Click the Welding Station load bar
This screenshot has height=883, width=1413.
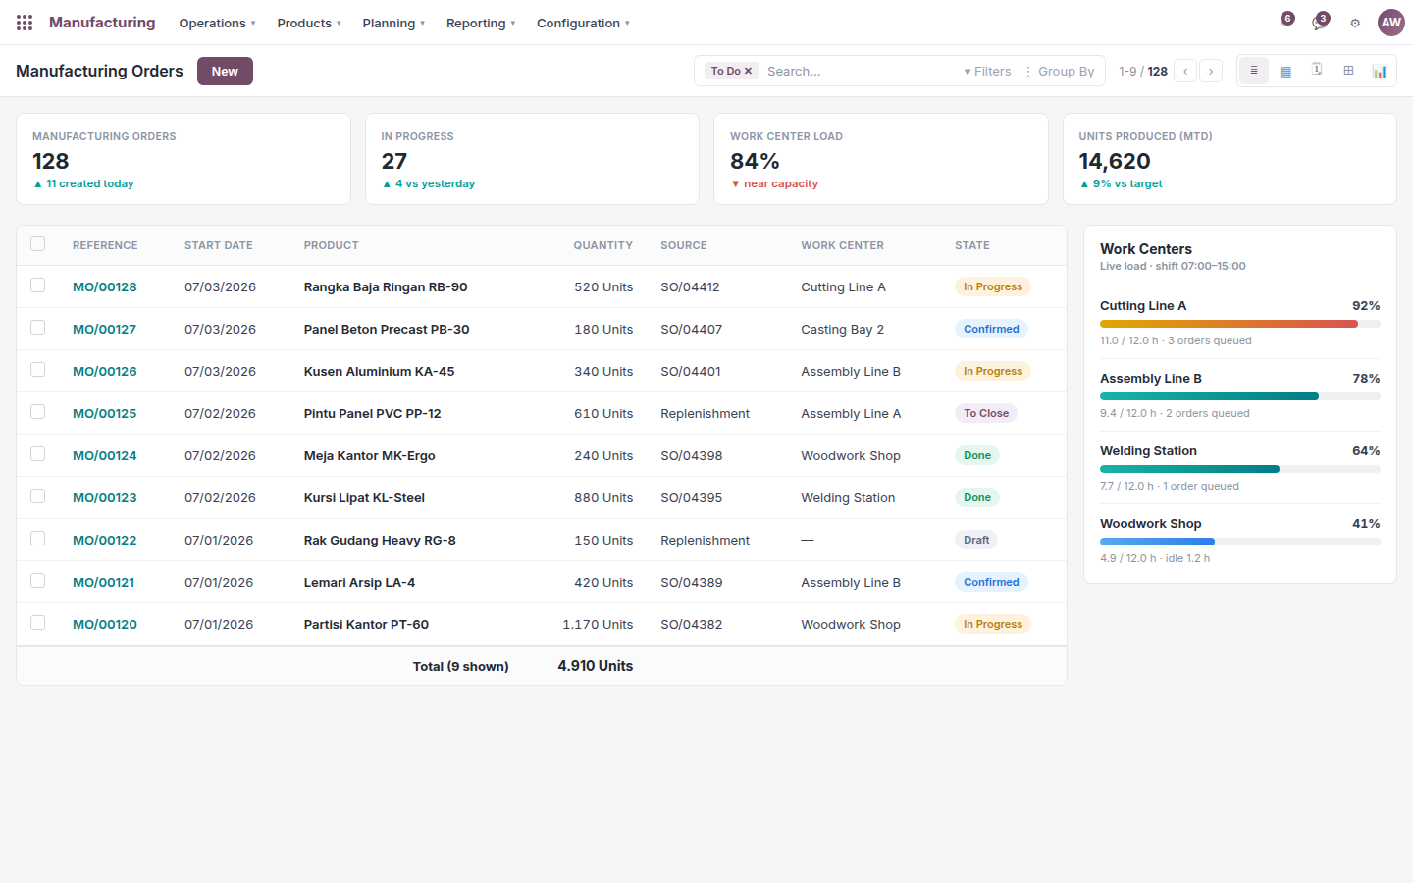1240,469
